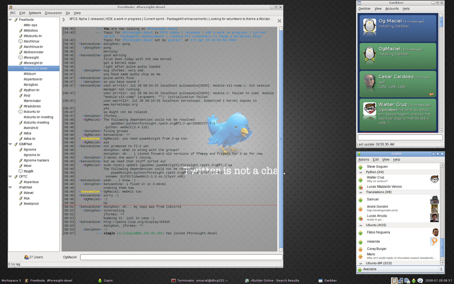
Task: Click Cesar Cardoso's profile photo in Gwibber
Action: (x=369, y=81)
